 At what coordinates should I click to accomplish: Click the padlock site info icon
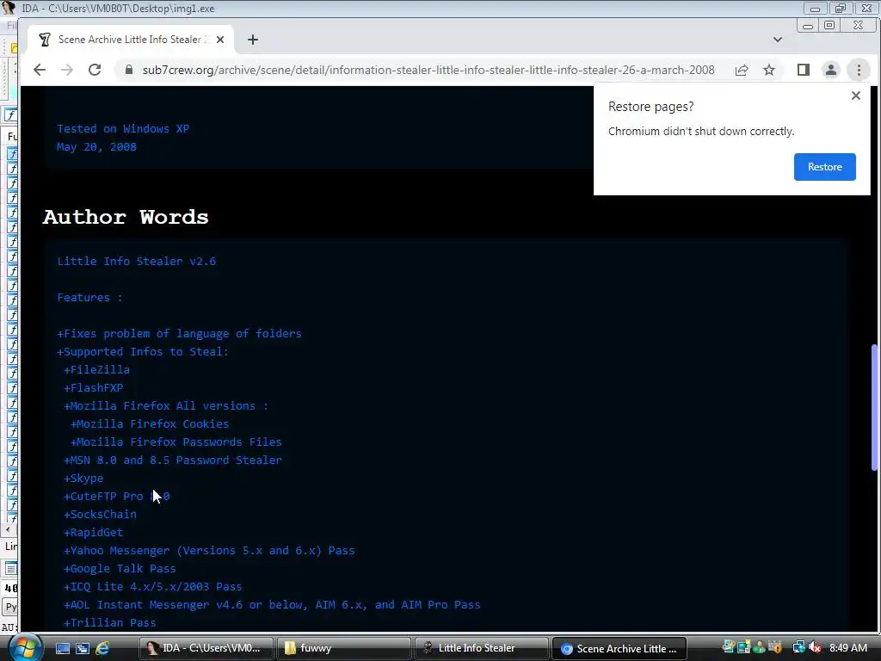pos(129,70)
